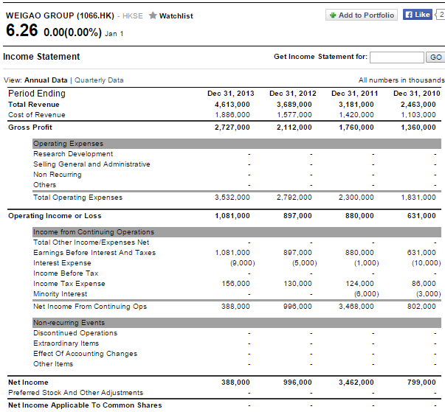Click Gross Profit value 1,360,000
This screenshot has width=445, height=412.
418,128
